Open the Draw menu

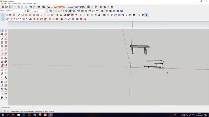coord(20,4)
